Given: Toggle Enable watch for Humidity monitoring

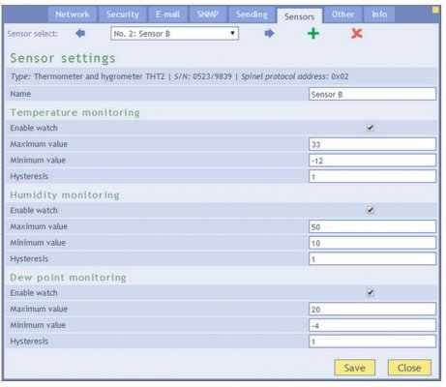Looking at the screenshot, I should 371,210.
